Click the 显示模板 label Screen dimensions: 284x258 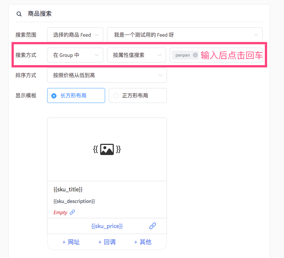pos(26,95)
